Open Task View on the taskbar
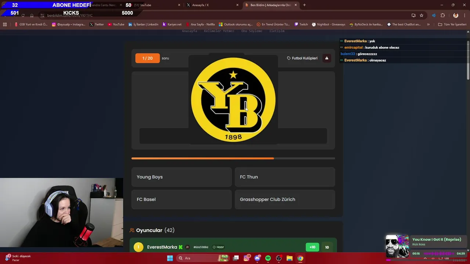The image size is (470, 264). (x=236, y=258)
